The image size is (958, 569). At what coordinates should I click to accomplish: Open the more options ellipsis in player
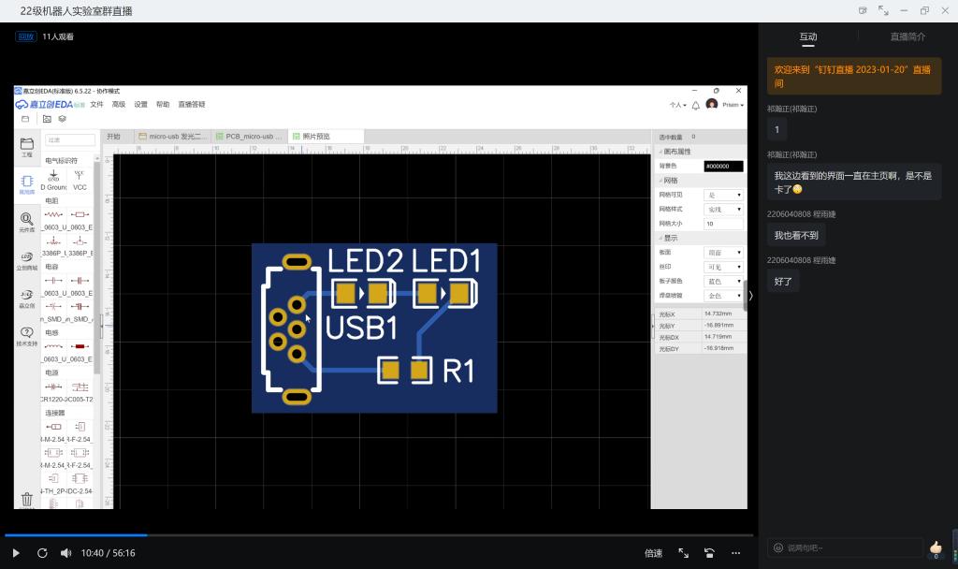(736, 553)
